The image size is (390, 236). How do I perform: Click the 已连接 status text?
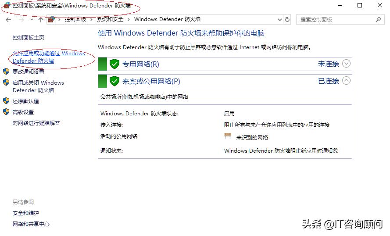tap(328, 81)
